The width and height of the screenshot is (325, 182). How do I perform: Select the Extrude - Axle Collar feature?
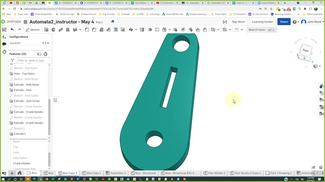[x=27, y=101]
